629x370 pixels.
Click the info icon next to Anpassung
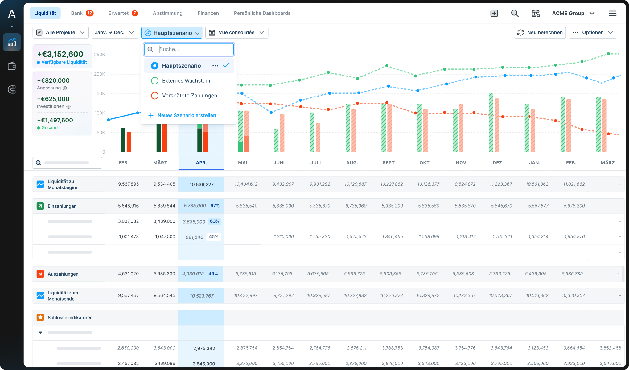pyautogui.click(x=65, y=88)
